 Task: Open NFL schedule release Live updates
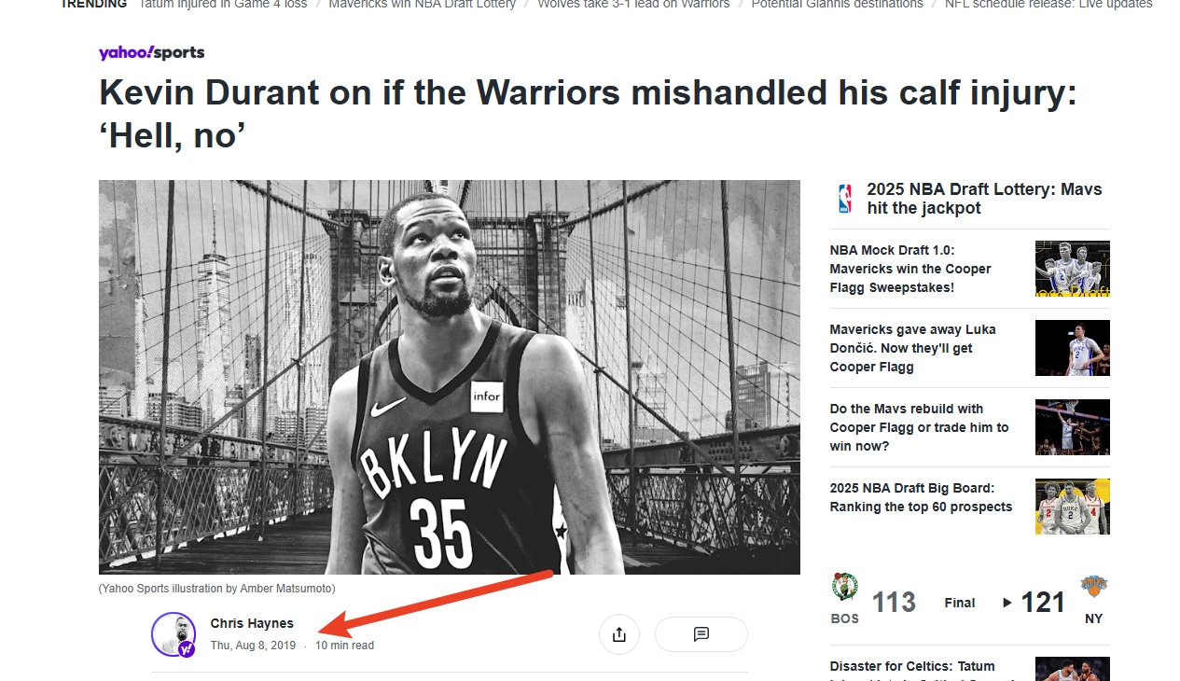(1048, 5)
